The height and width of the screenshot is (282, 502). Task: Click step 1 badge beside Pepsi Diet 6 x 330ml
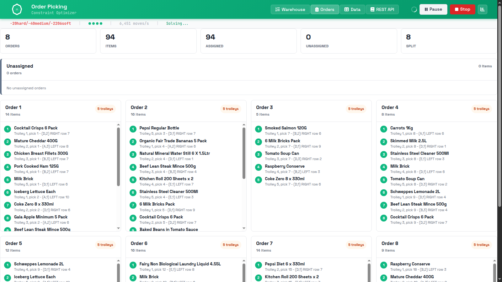point(259,265)
